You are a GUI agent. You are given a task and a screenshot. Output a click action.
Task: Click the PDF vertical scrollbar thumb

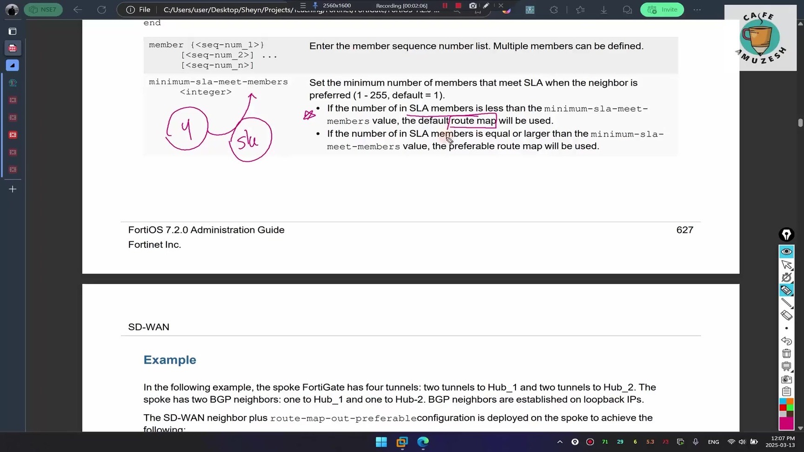pos(800,122)
